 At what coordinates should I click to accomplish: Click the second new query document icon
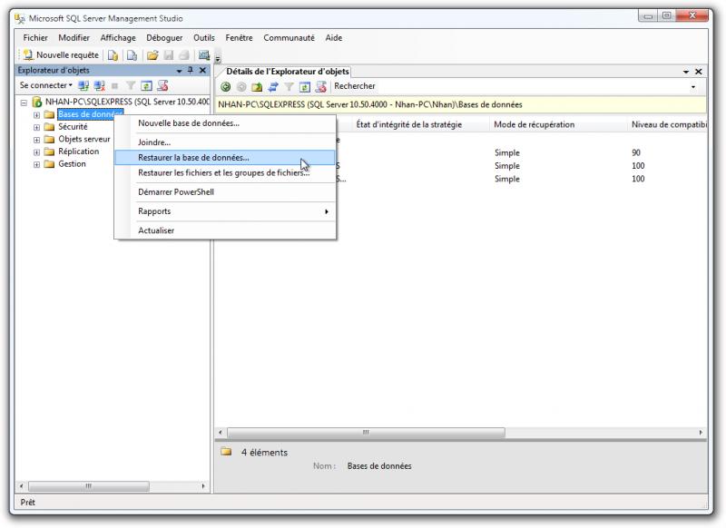(x=132, y=55)
